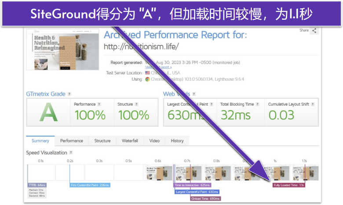Switch to the Performance tab
Viewport: 343px width, 205px height.
[72, 141]
